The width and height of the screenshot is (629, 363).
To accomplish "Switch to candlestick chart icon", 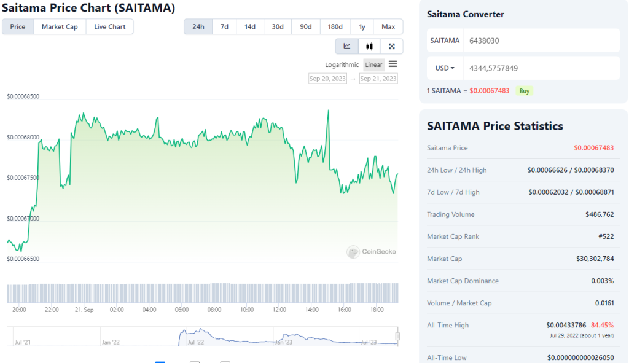I will pos(369,47).
